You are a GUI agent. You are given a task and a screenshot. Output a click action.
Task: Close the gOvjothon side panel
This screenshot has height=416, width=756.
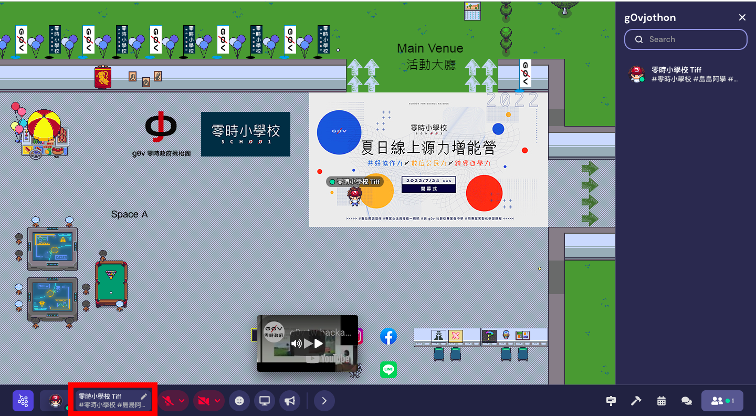pos(742,17)
